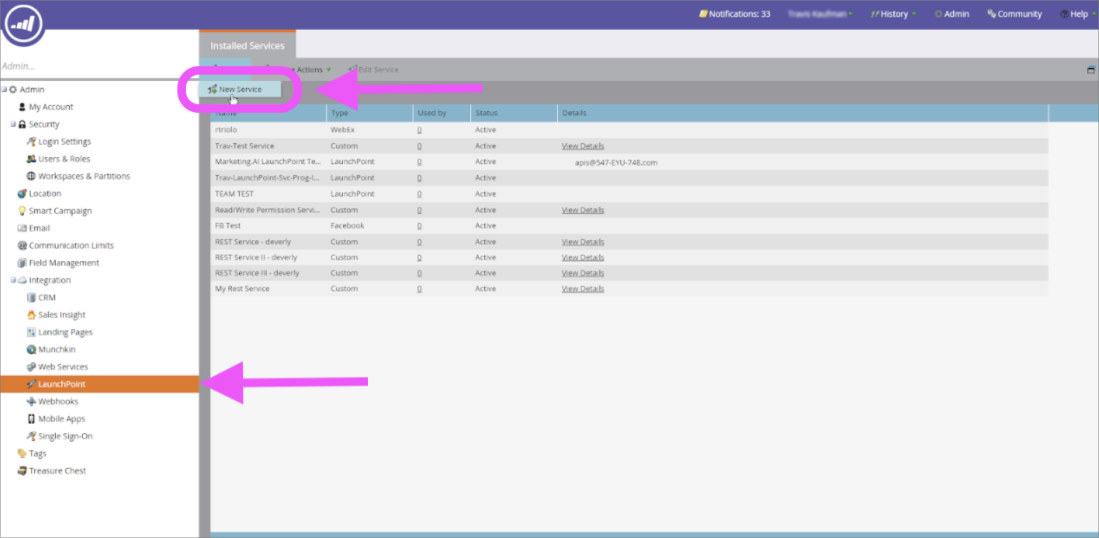
Task: Click the panel window icon at toolbar right
Action: (1091, 70)
